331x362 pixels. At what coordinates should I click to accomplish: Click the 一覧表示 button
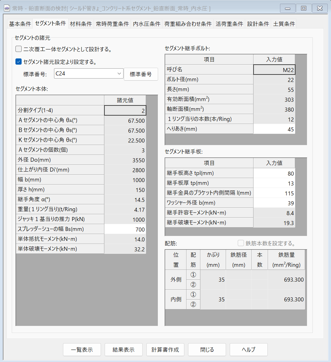tap(82, 350)
